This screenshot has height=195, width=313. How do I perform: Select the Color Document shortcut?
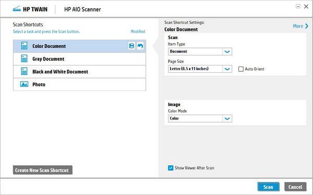coord(79,46)
